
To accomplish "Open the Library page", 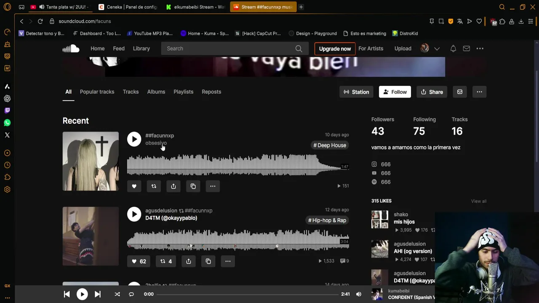I will pos(141,48).
